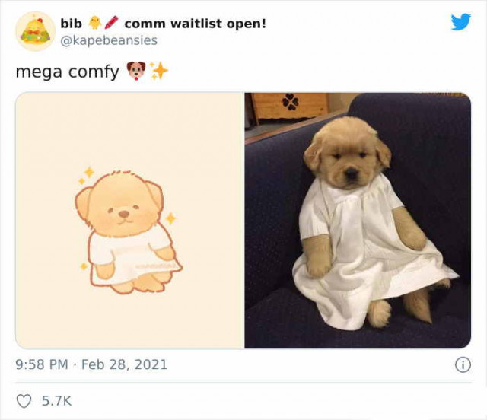The width and height of the screenshot is (487, 420).
Task: Open the Feb 28, 2021 date link
Action: [x=124, y=364]
